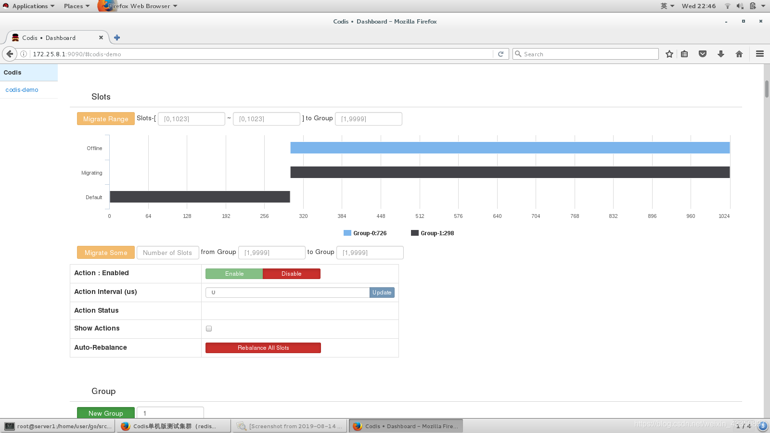Open the clock showing Wed 22:46
The height and width of the screenshot is (433, 770).
tap(699, 6)
